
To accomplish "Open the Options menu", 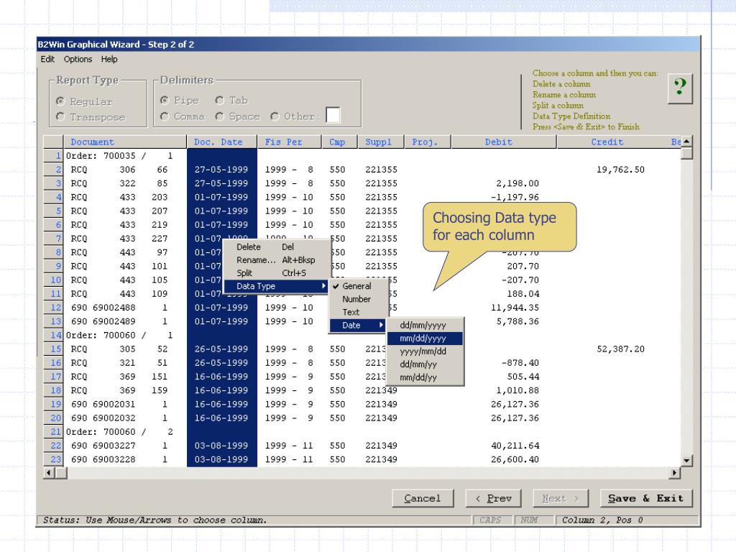I will [x=78, y=59].
